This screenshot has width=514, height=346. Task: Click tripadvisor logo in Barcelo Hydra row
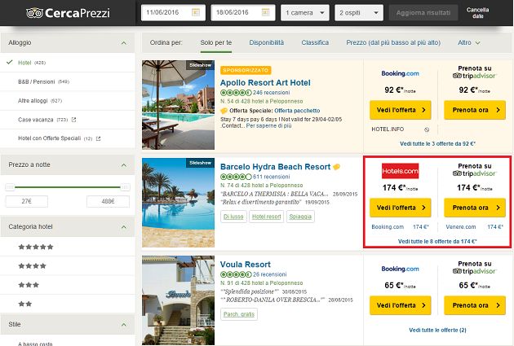[474, 173]
